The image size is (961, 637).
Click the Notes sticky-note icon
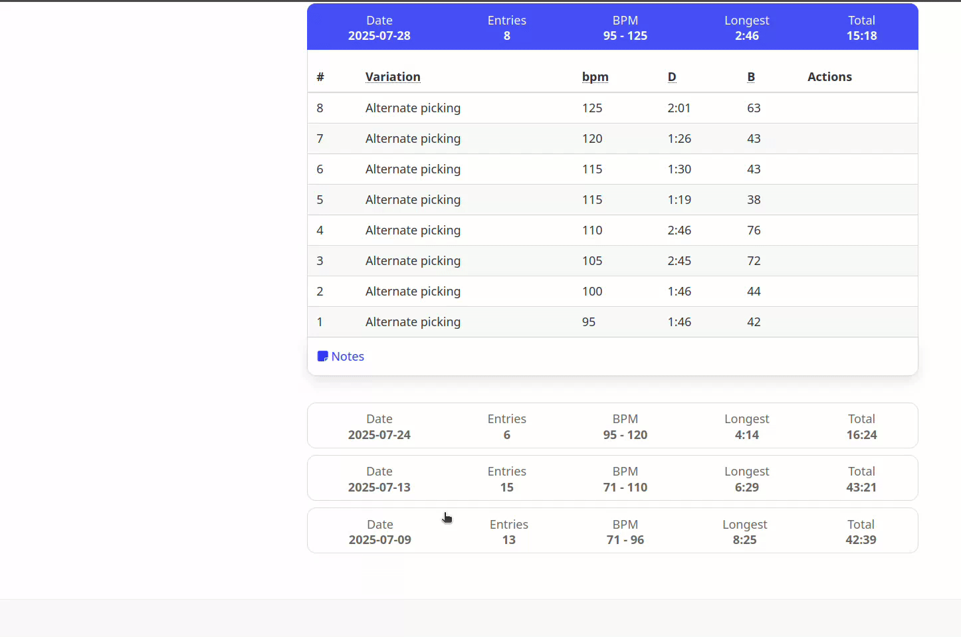322,356
